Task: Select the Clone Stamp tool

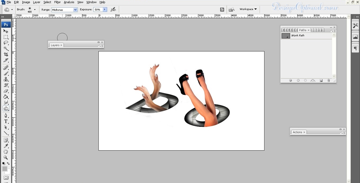Action: coord(6,79)
